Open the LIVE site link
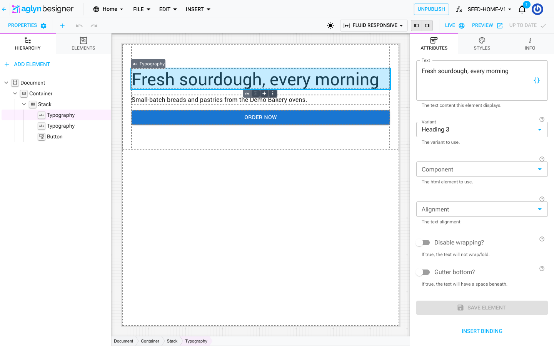Image resolution: width=554 pixels, height=346 pixels. (455, 25)
